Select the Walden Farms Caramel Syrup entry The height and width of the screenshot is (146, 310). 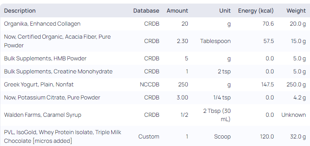click(x=155, y=115)
